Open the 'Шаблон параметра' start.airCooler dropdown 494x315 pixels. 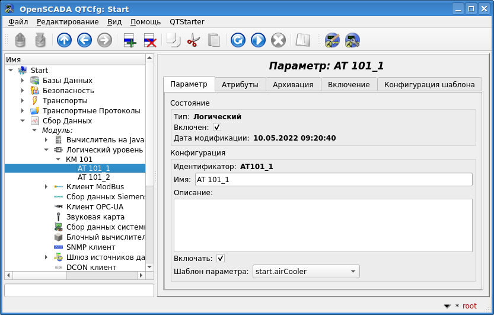(x=306, y=272)
